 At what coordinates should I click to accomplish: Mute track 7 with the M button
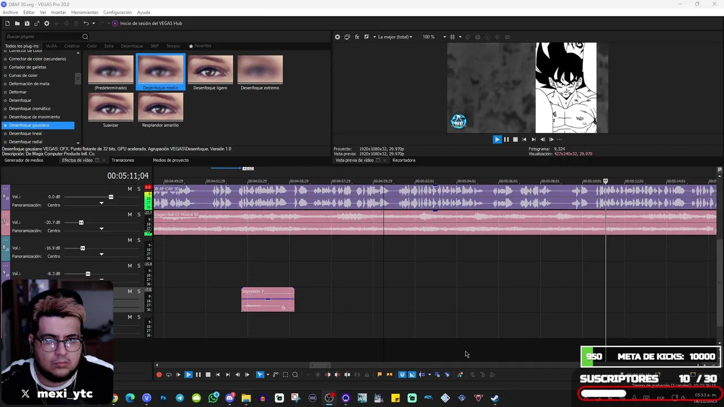click(x=130, y=214)
